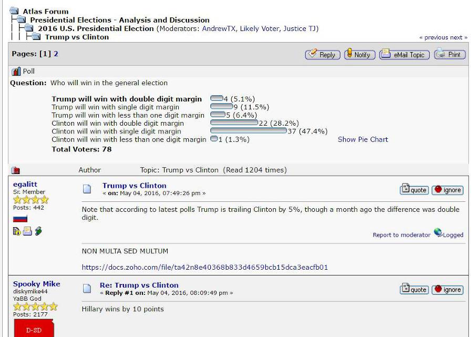
Task: Report egalitt's post to moderator
Action: click(401, 235)
